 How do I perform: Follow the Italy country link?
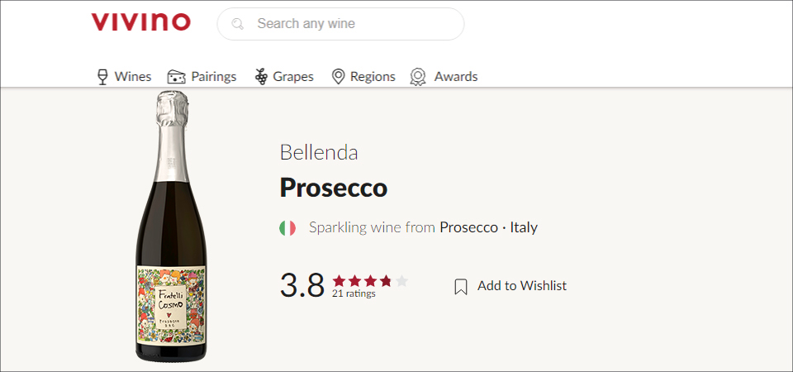pos(524,227)
